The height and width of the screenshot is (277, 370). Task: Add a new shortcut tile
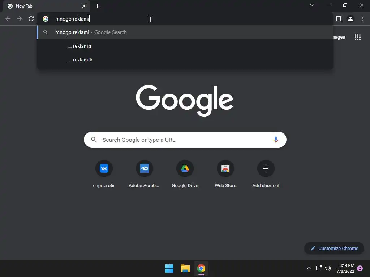coord(266,174)
